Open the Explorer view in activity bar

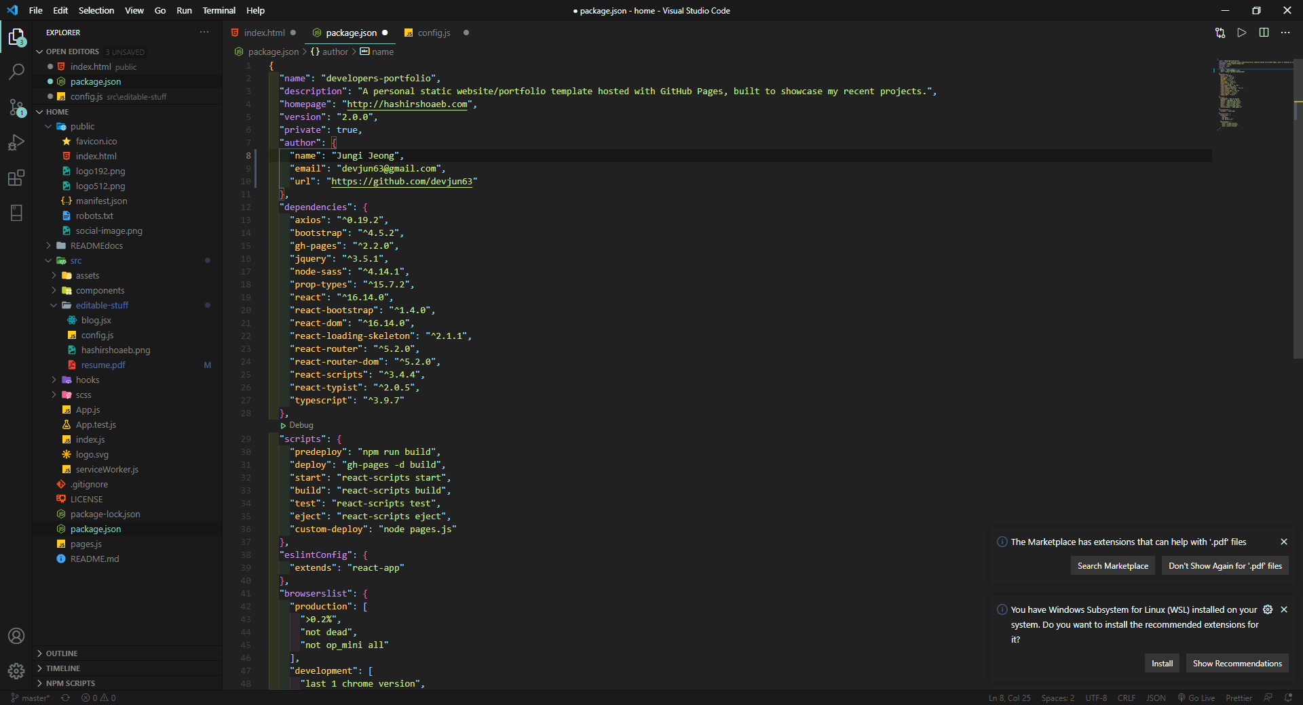tap(16, 37)
